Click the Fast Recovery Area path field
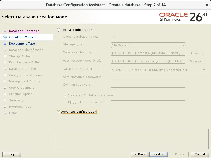The image size is (211, 158). tap(148, 61)
